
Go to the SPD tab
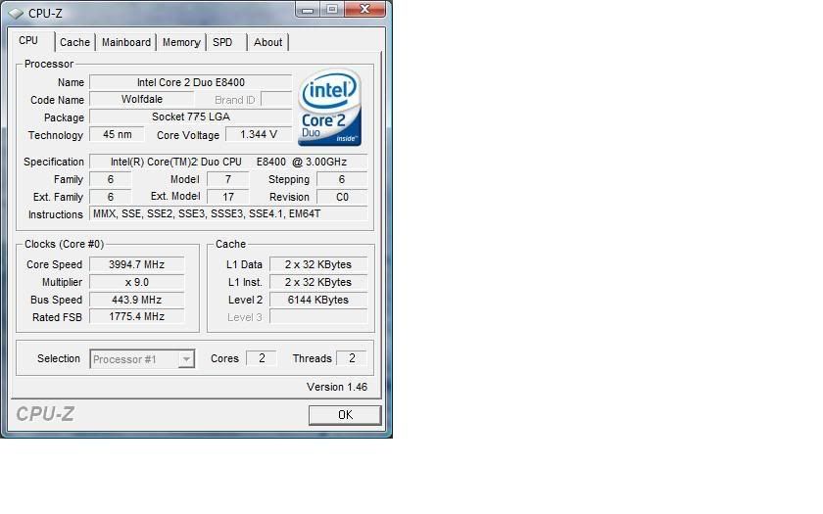[x=222, y=42]
